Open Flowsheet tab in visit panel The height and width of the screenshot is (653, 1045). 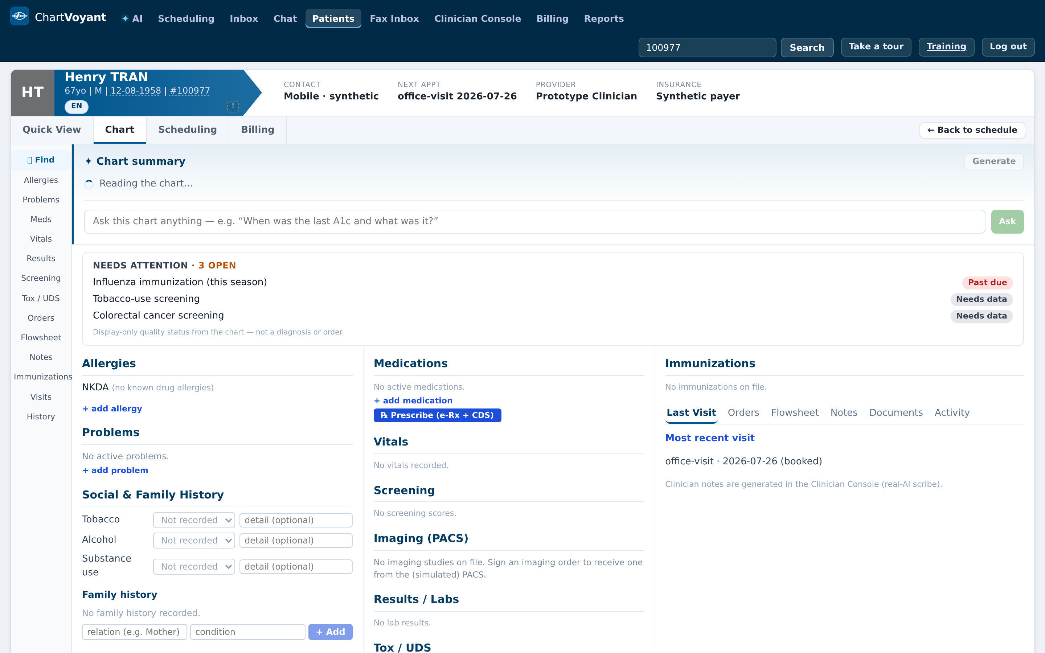point(795,412)
